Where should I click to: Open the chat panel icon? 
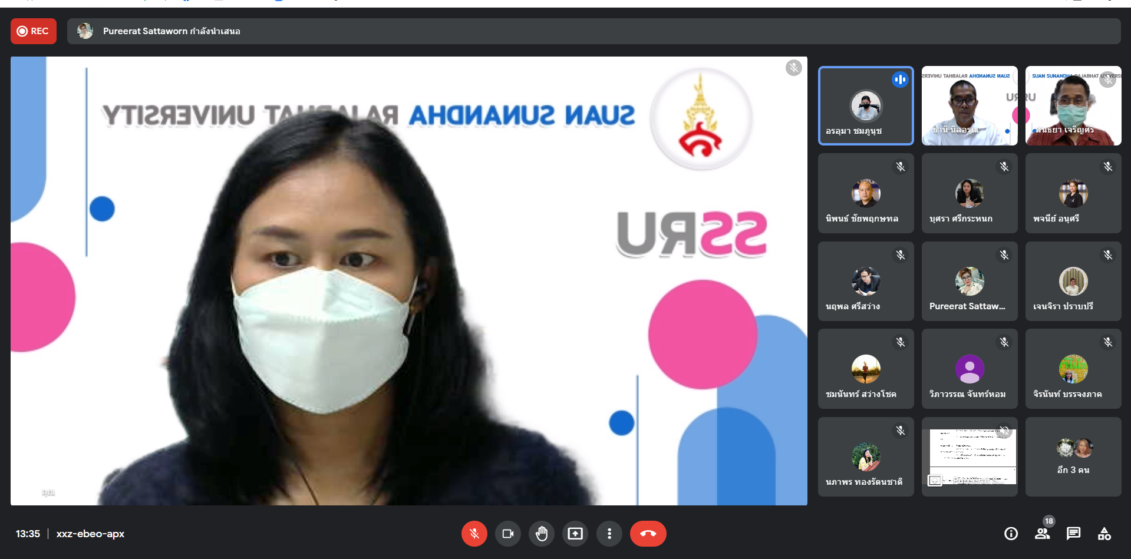1073,534
